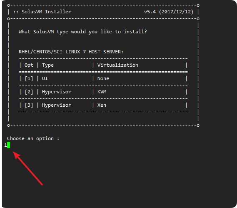Click the 'SolusVM Installer' title text
This screenshot has width=237, height=208.
[46, 12]
